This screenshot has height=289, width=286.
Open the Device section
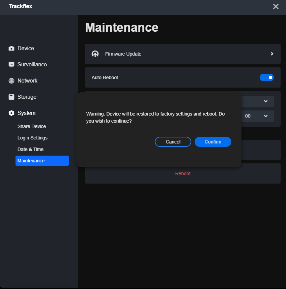coord(26,48)
